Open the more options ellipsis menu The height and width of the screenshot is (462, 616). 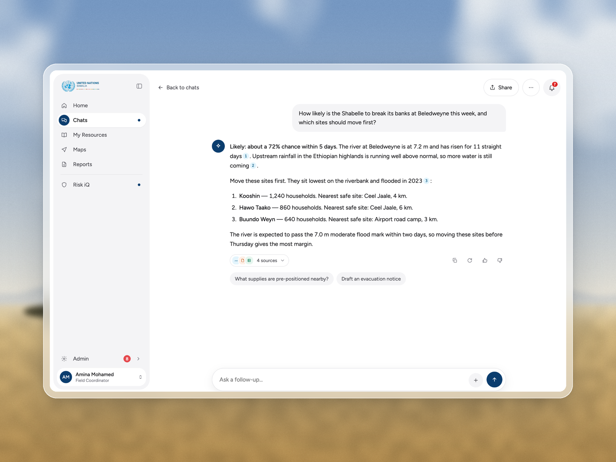[531, 88]
